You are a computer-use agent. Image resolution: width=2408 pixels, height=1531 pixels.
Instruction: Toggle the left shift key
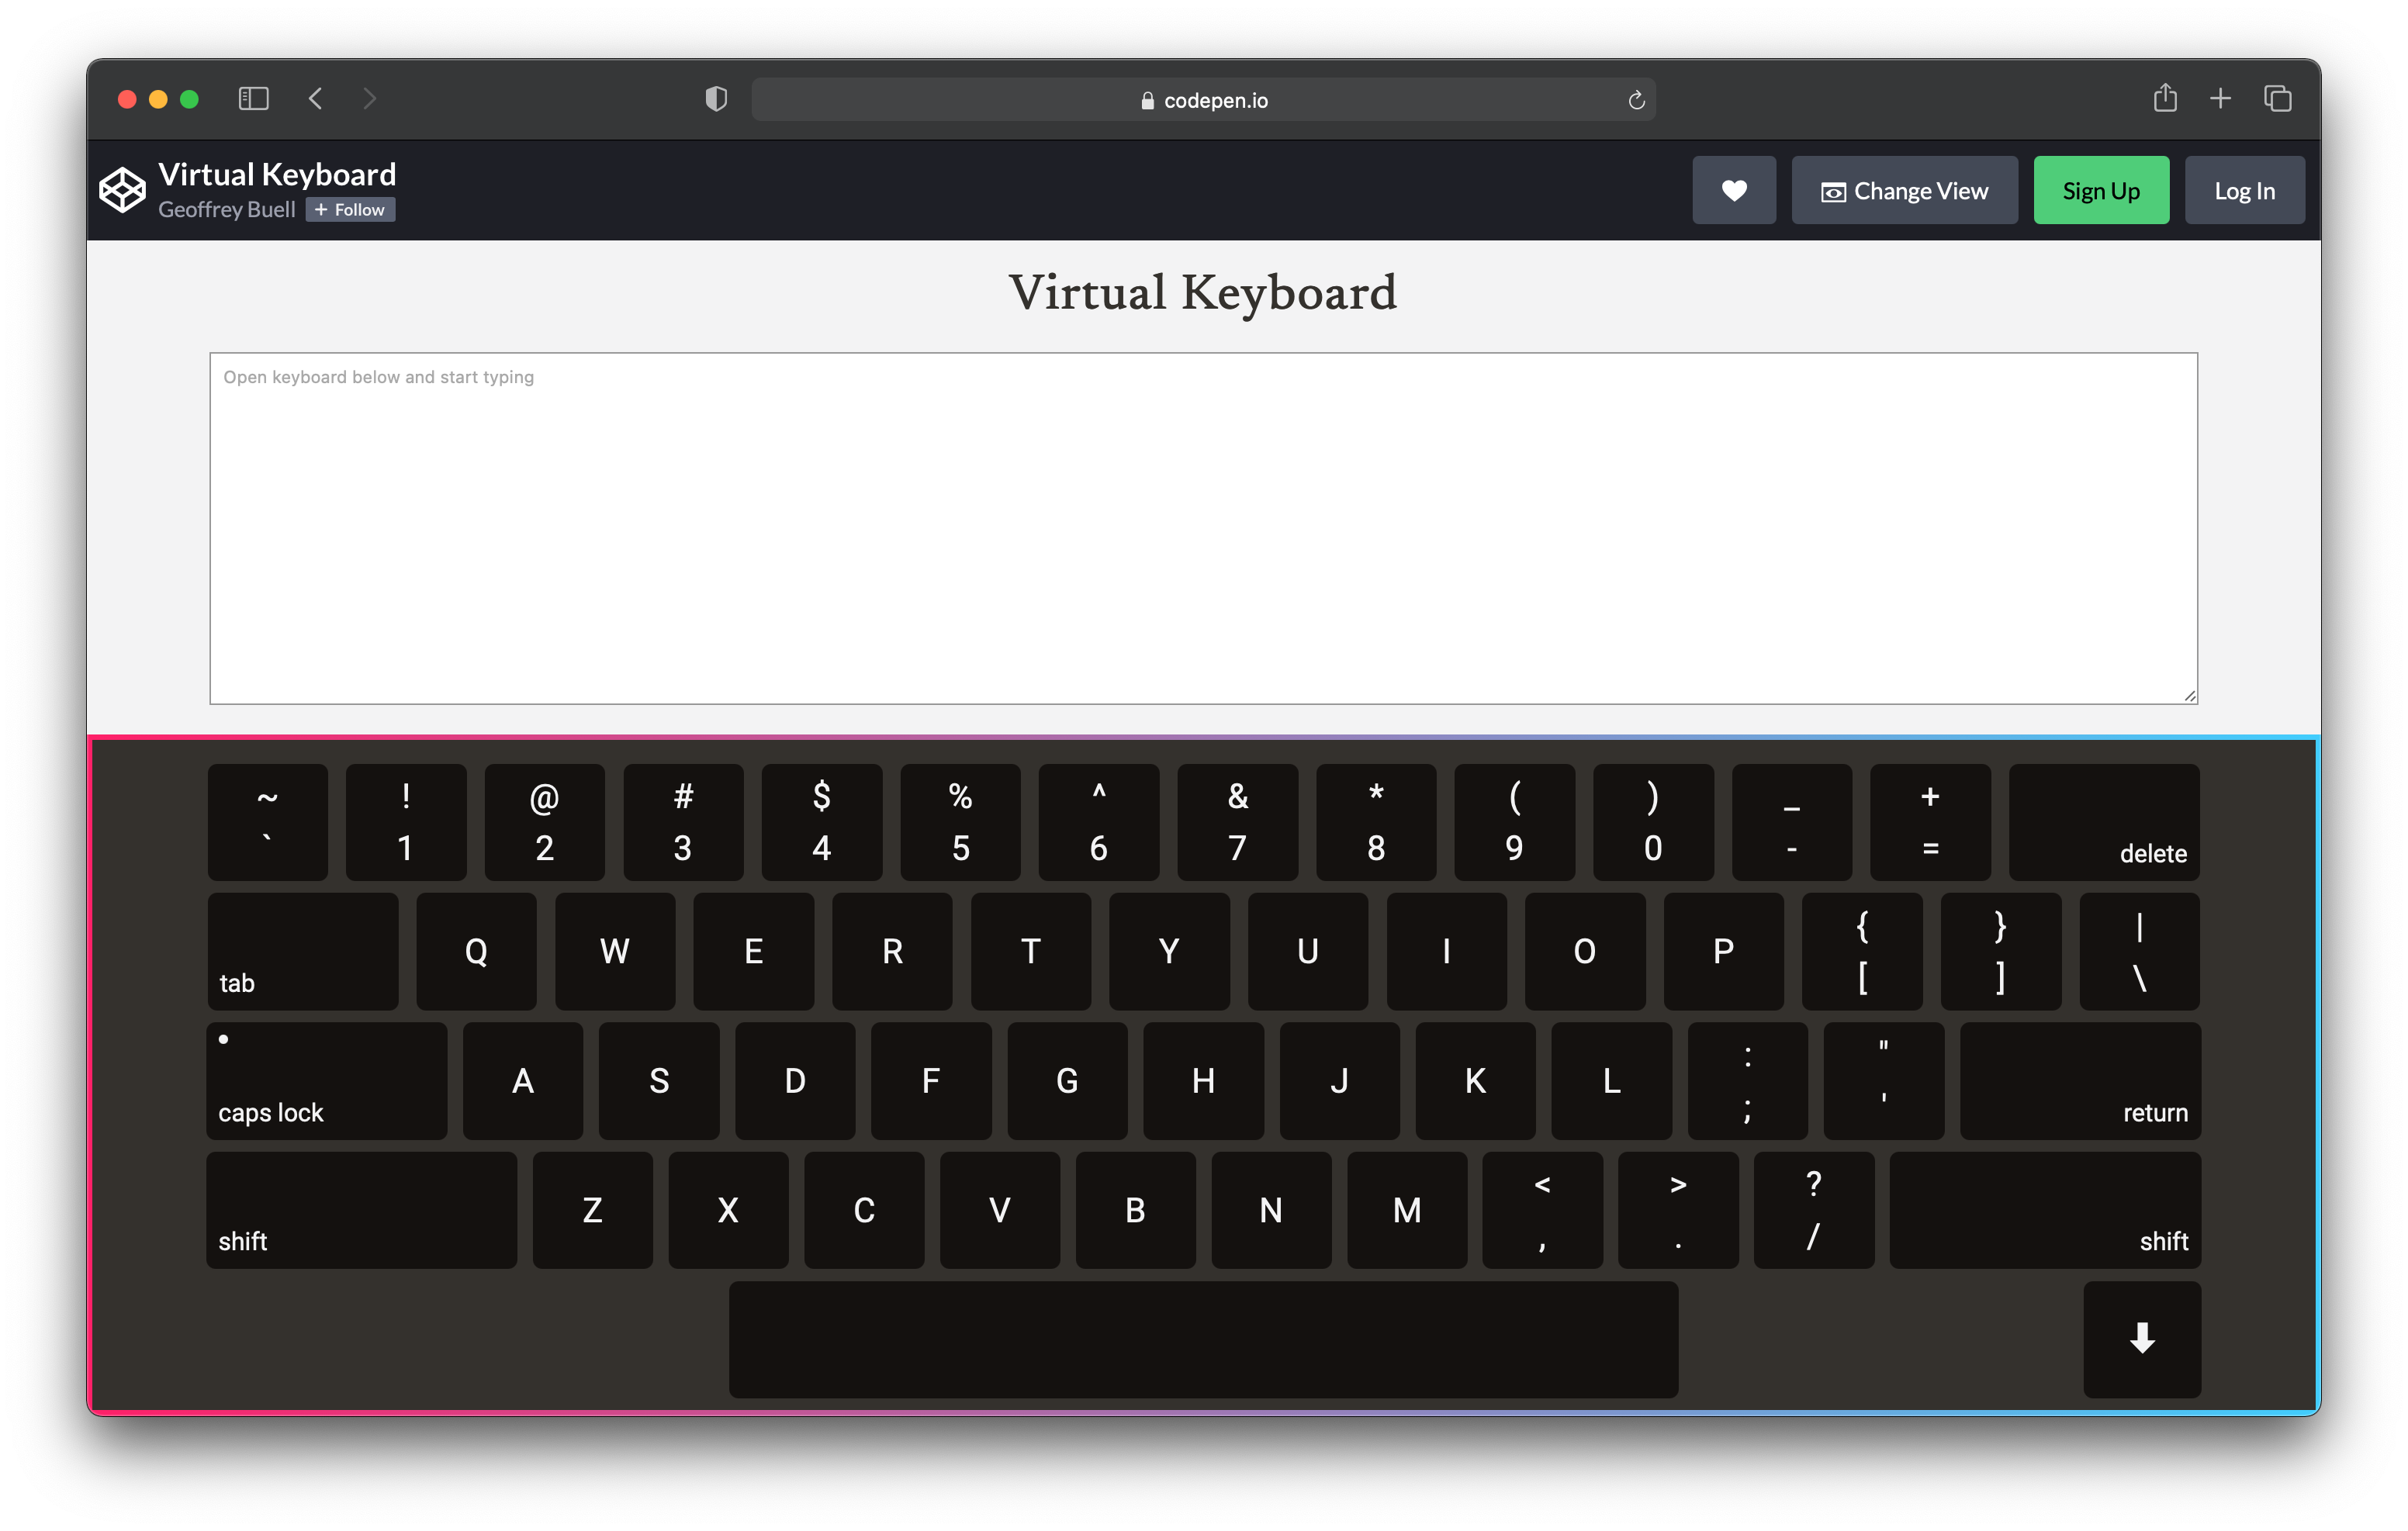click(361, 1210)
